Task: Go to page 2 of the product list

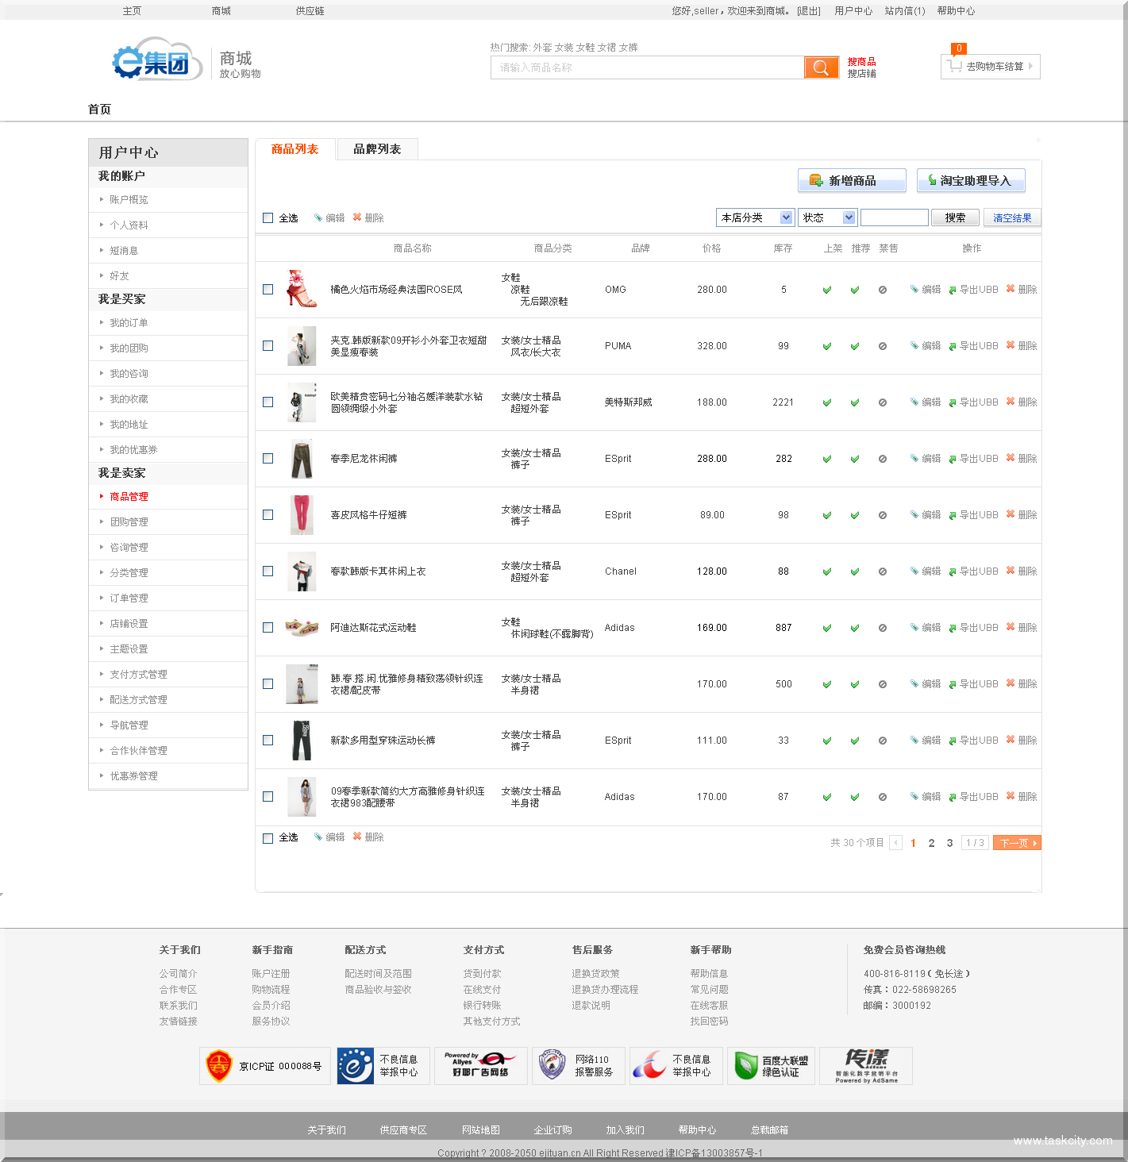Action: [931, 842]
